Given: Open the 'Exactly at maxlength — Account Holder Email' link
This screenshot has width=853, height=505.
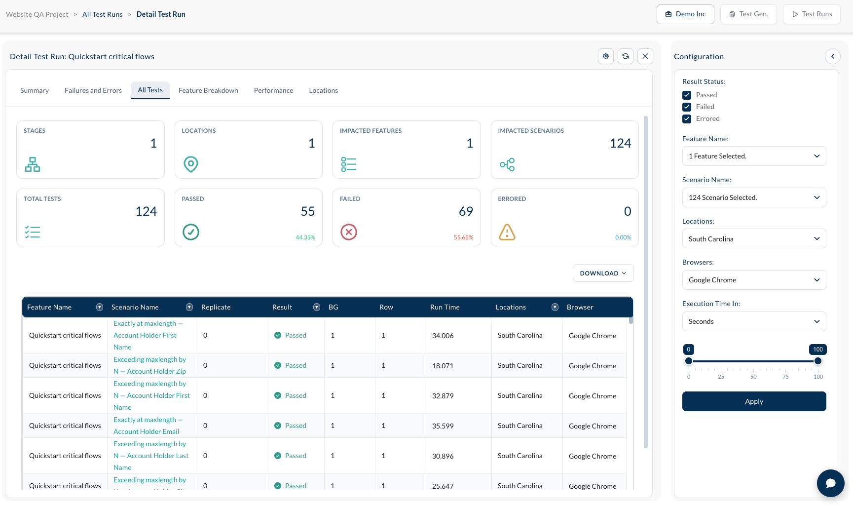Looking at the screenshot, I should click(148, 426).
